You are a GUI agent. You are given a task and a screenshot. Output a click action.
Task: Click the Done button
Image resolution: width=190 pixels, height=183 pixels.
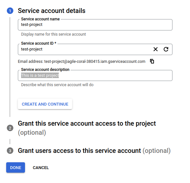point(16,167)
